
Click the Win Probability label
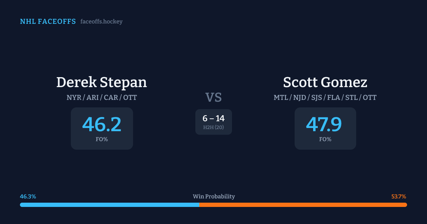point(213,197)
